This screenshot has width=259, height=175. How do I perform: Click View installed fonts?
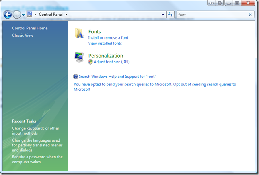click(105, 44)
